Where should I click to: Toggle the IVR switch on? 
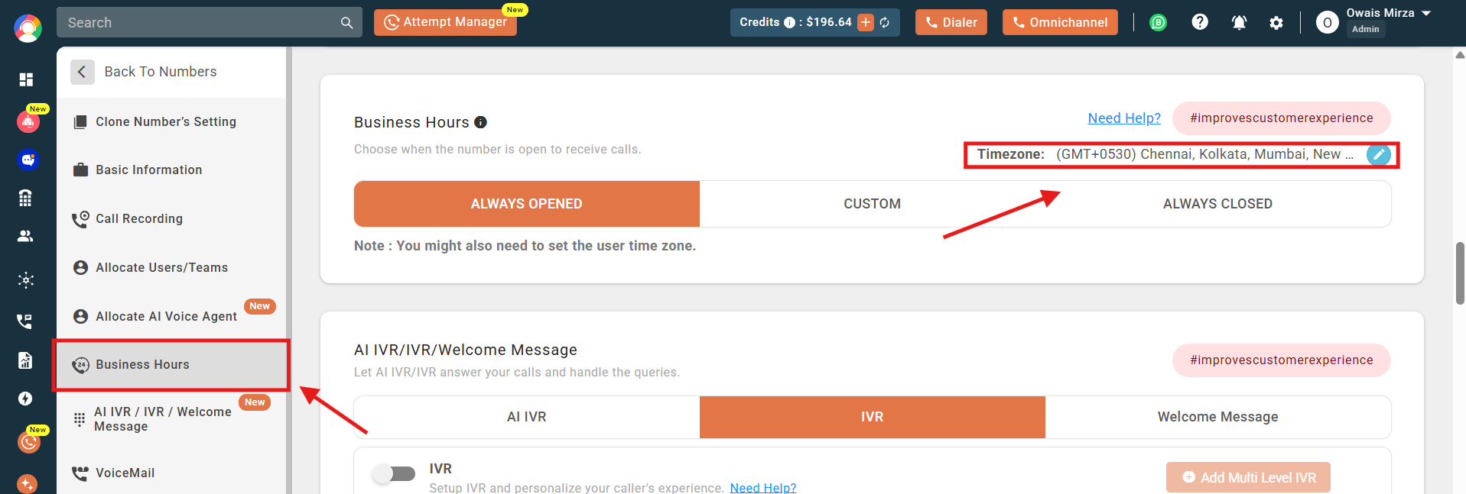(x=393, y=474)
